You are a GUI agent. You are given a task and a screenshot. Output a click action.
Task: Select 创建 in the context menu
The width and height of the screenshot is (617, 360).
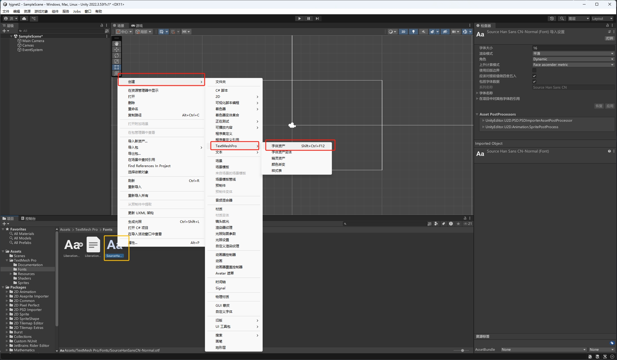tap(161, 82)
